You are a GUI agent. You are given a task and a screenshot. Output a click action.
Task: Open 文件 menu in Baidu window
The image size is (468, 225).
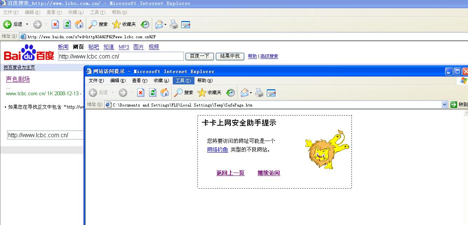(x=10, y=12)
